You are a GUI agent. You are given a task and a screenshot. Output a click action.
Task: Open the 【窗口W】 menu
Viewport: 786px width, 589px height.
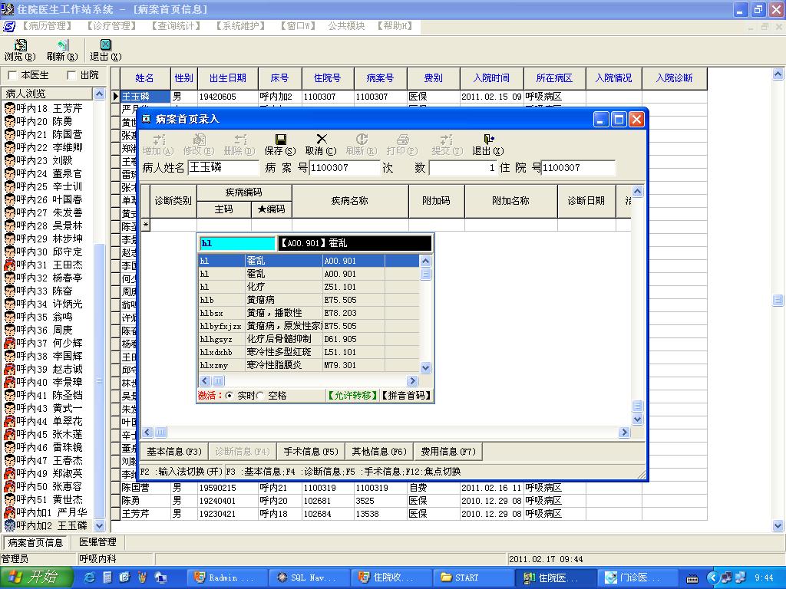point(298,25)
